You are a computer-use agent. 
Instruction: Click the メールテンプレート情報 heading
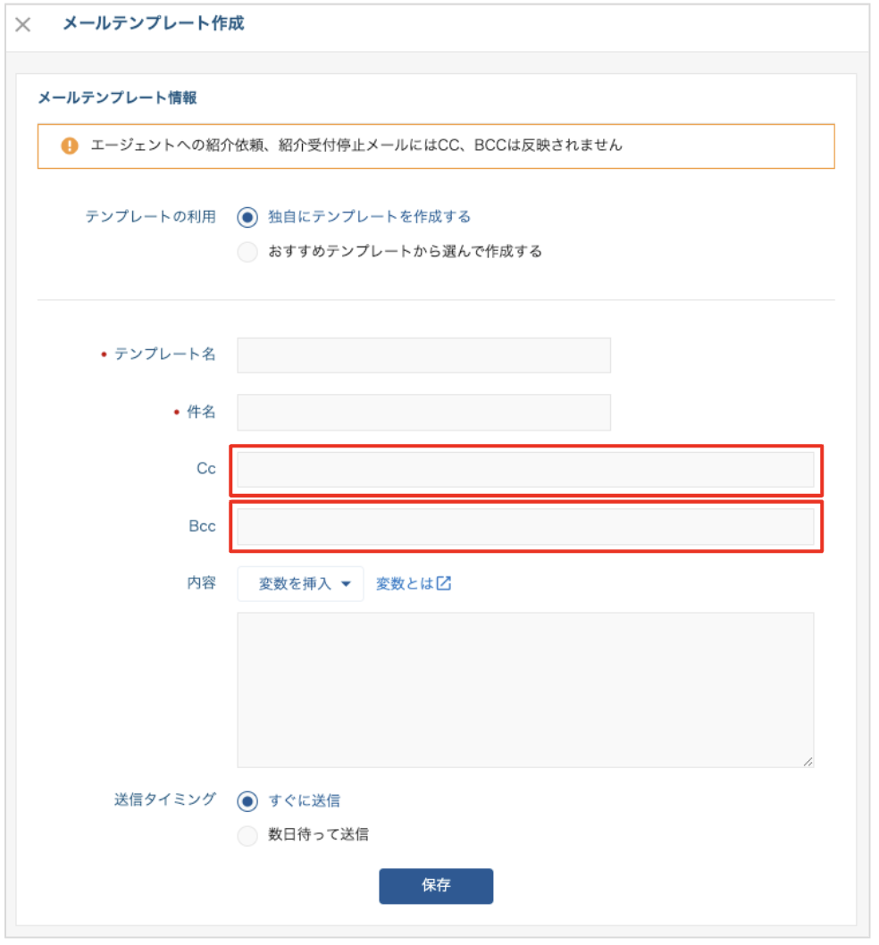point(118,97)
